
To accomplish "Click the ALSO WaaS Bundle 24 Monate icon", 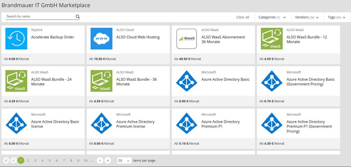I will [x=16, y=81].
